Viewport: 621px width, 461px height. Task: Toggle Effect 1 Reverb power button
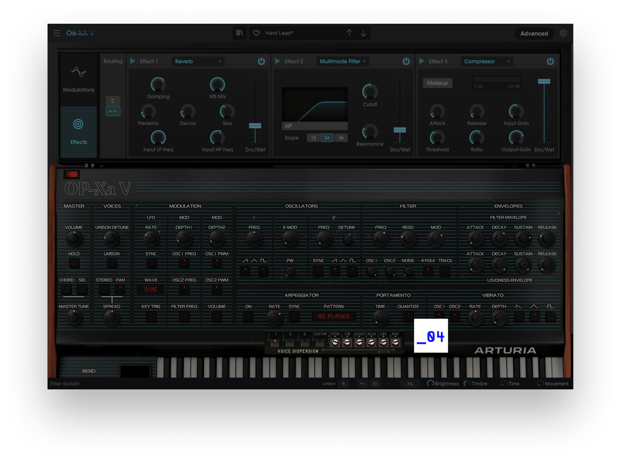coord(261,61)
